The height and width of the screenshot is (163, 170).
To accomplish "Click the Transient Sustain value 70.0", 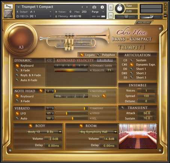I will point(147,118).
